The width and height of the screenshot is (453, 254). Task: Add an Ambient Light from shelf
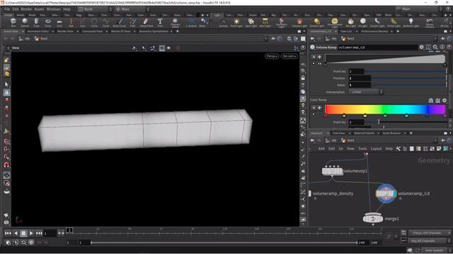click(x=411, y=22)
